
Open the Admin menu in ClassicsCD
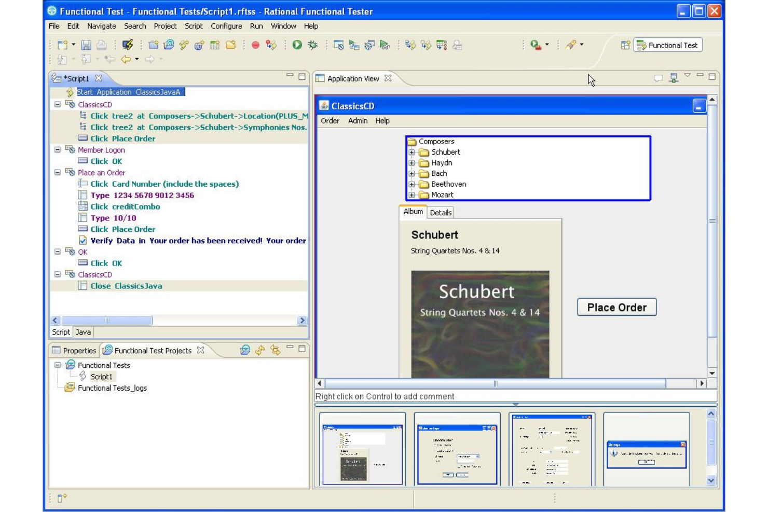358,121
